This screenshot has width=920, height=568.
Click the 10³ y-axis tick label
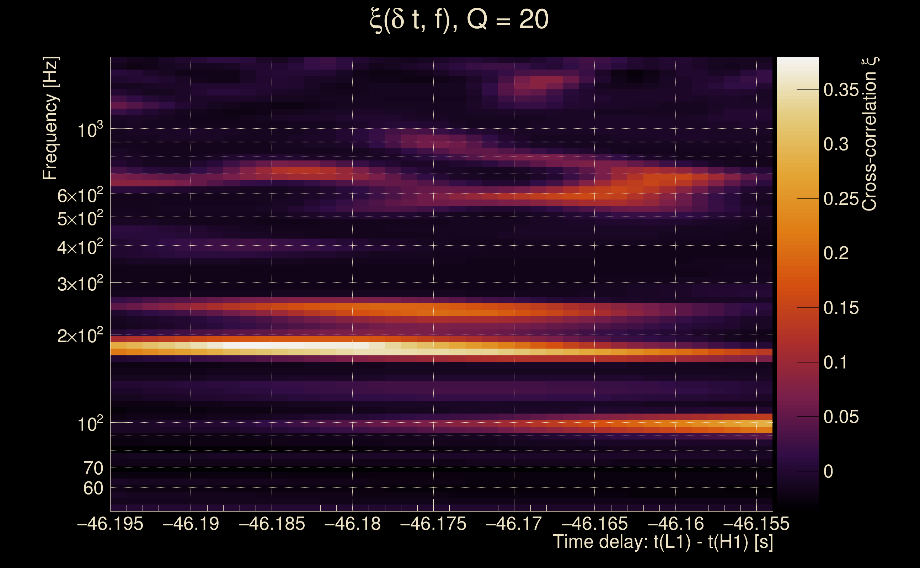pyautogui.click(x=90, y=130)
